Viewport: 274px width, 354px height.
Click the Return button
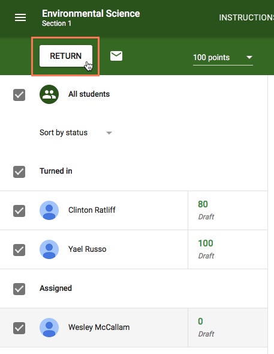pyautogui.click(x=66, y=56)
